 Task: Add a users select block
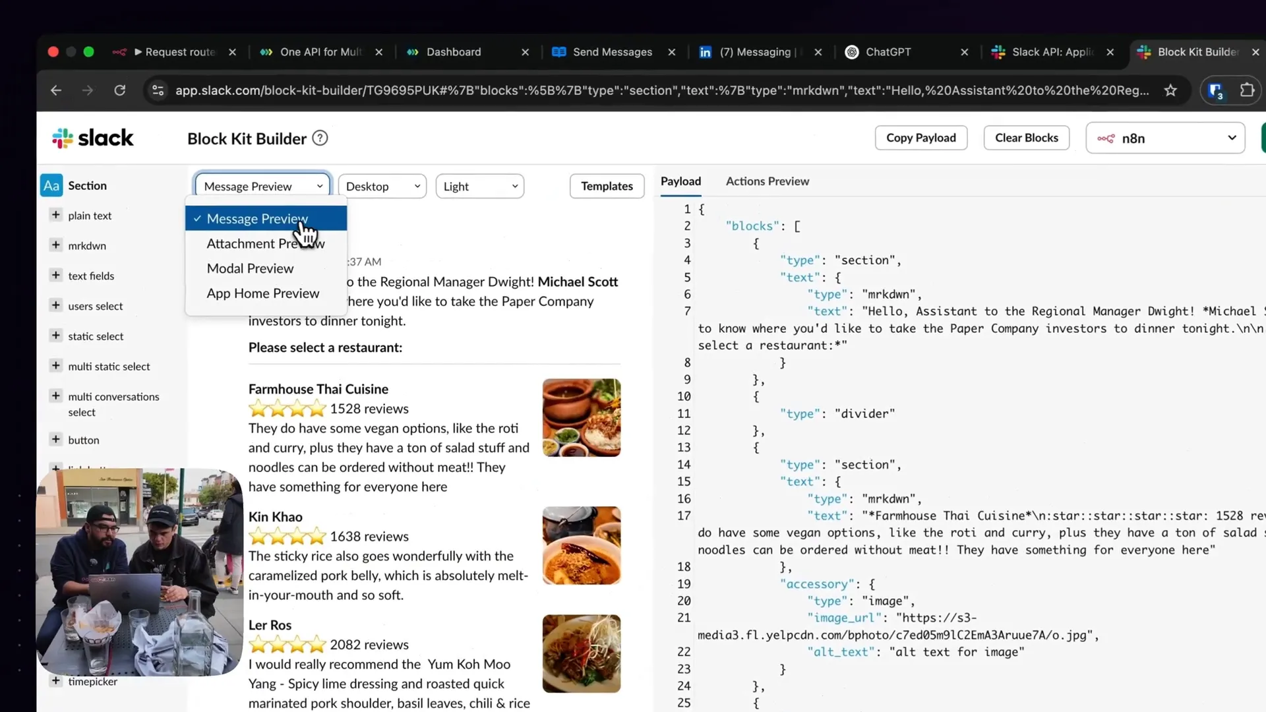[x=56, y=305]
